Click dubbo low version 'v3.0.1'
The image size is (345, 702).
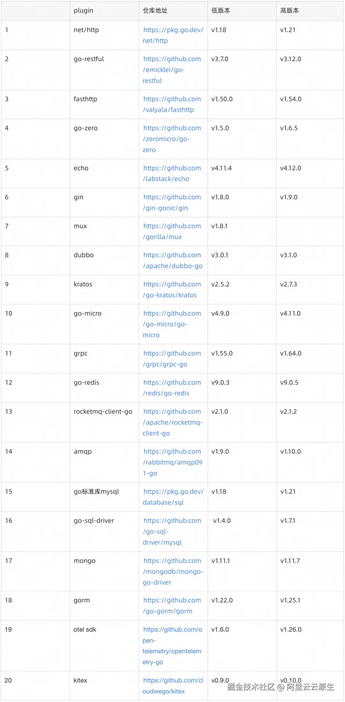point(220,255)
